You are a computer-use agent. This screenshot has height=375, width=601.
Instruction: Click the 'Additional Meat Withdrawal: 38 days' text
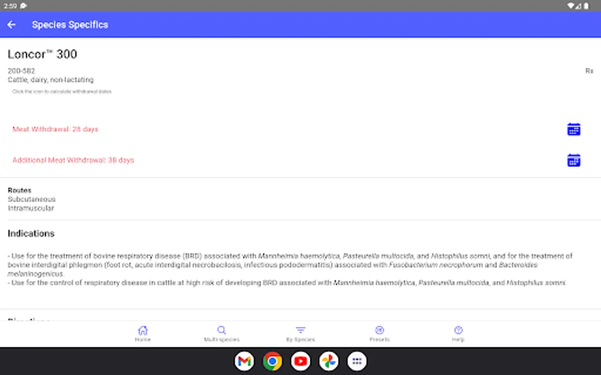pyautogui.click(x=73, y=160)
